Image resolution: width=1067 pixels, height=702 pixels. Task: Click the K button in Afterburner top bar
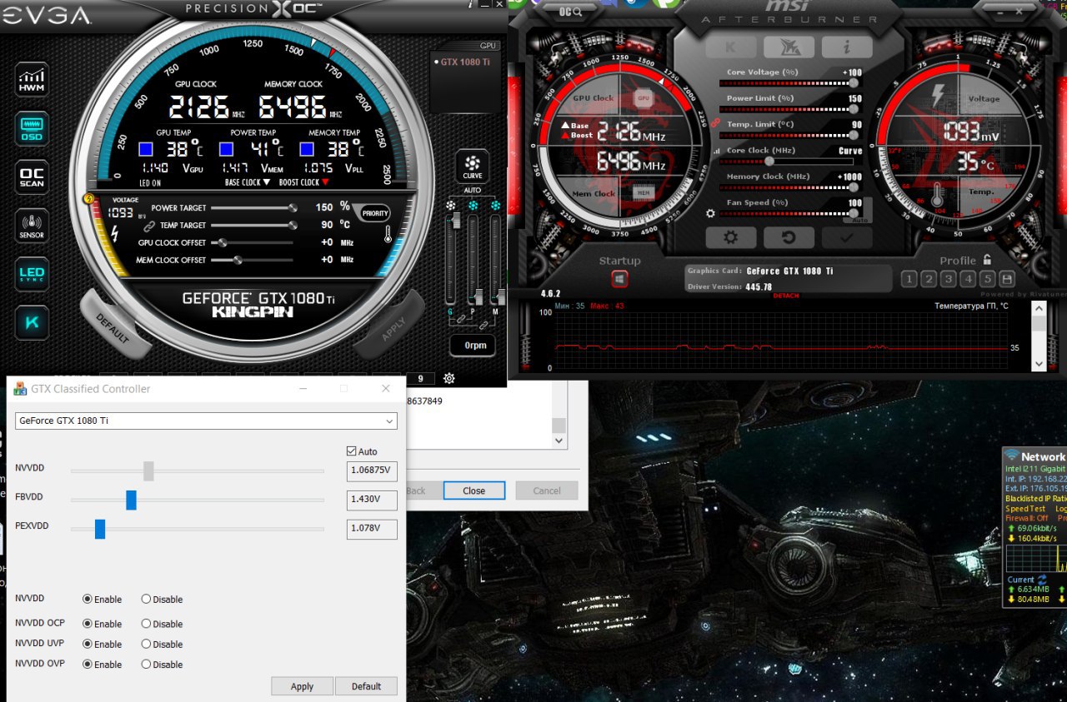tap(730, 47)
